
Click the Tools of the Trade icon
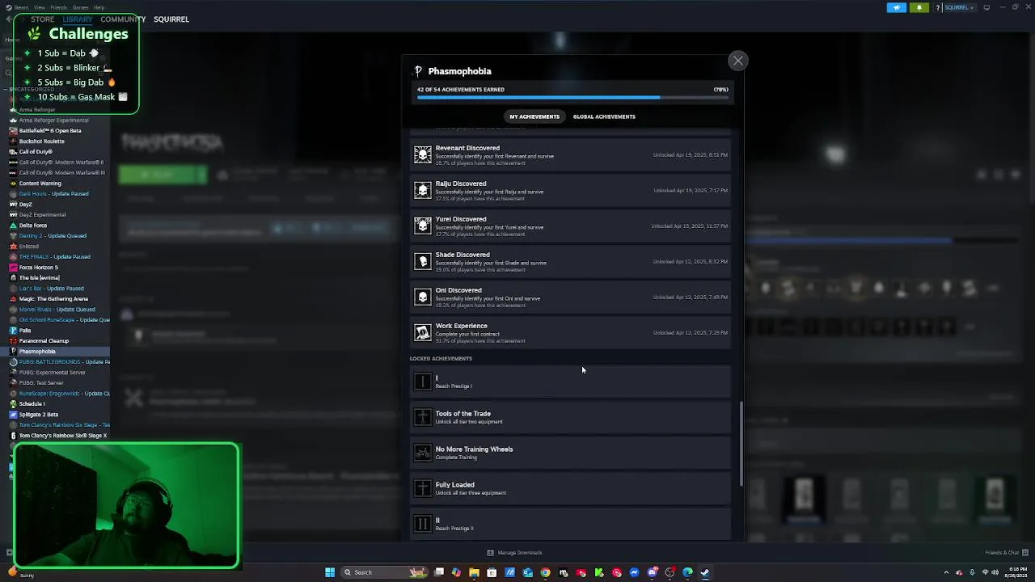(423, 417)
